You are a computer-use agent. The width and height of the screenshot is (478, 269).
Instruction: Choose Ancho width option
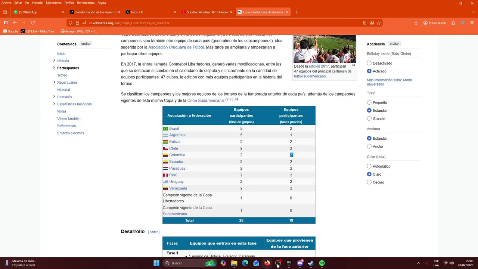pyautogui.click(x=369, y=146)
